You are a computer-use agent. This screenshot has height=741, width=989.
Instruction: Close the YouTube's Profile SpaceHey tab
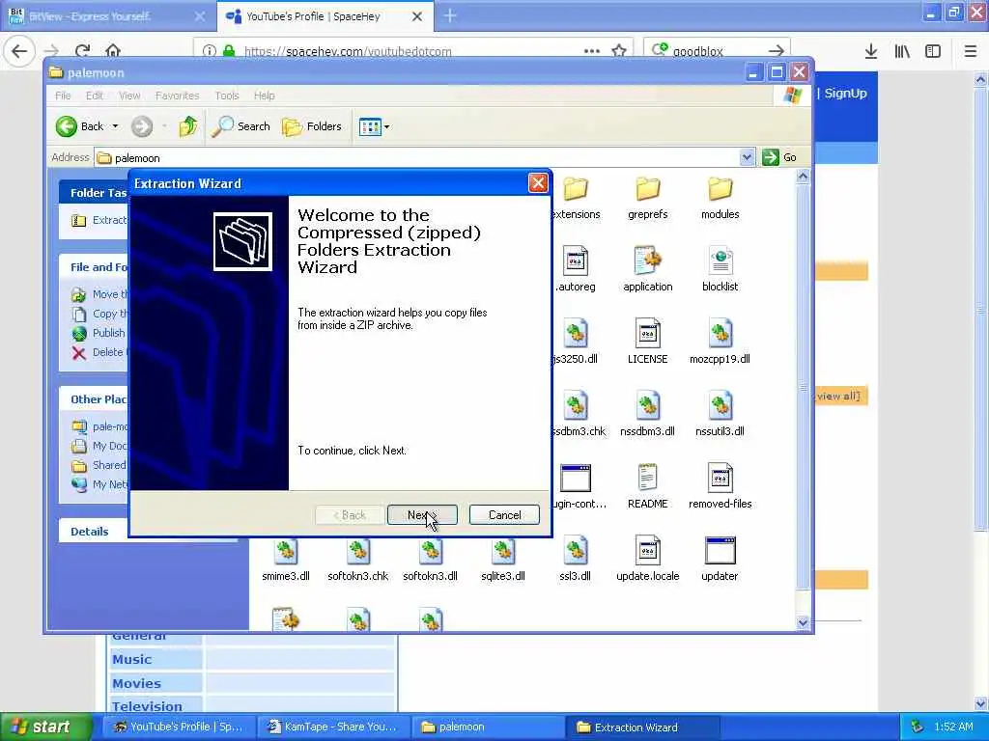(x=417, y=16)
